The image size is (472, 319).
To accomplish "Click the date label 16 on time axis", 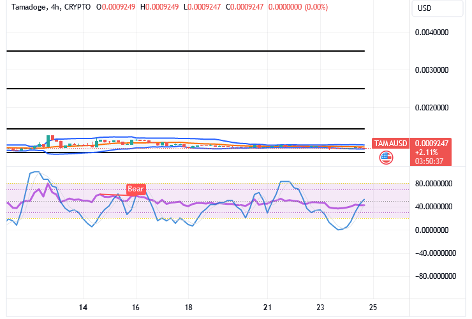I will click(136, 308).
